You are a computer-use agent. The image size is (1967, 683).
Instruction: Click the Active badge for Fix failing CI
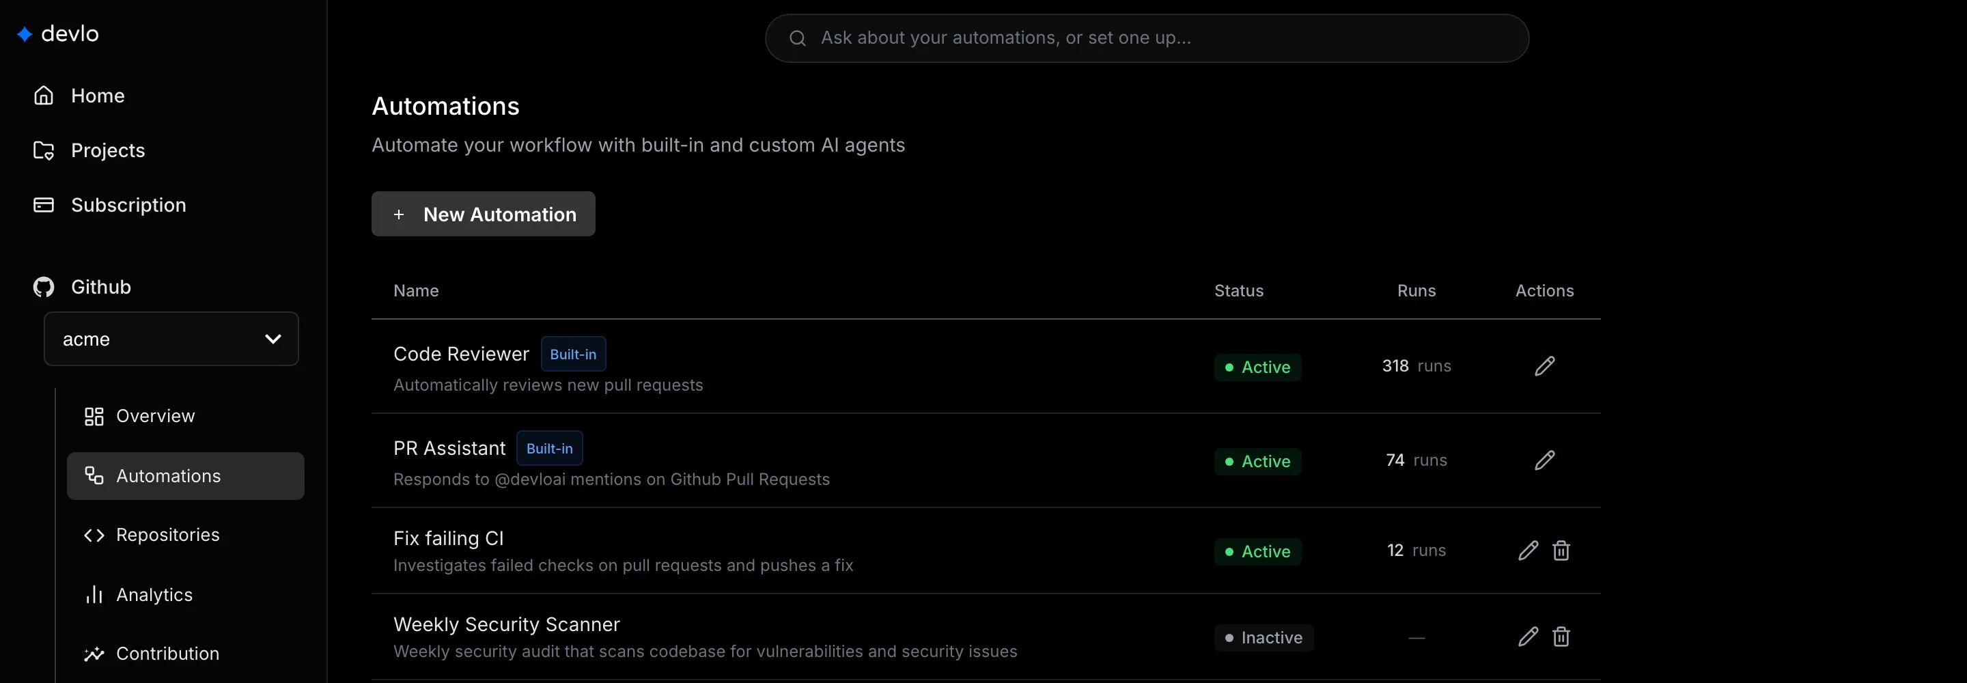tap(1257, 552)
